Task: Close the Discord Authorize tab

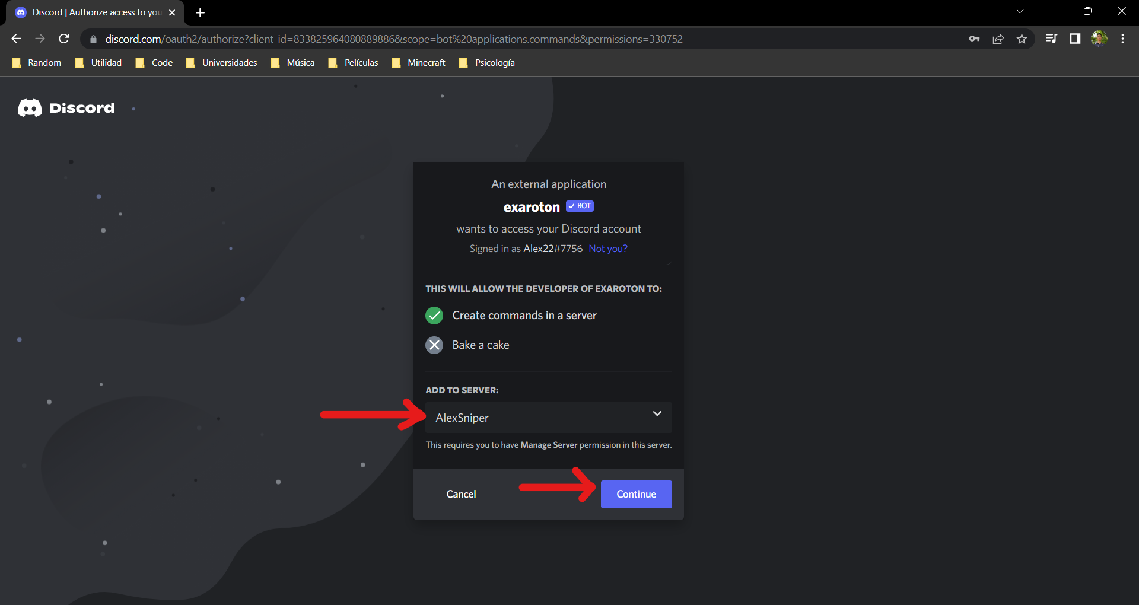Action: coord(172,12)
